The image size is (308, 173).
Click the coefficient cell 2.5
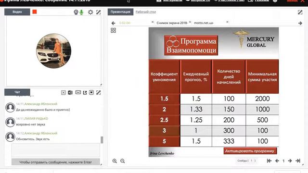click(x=164, y=120)
